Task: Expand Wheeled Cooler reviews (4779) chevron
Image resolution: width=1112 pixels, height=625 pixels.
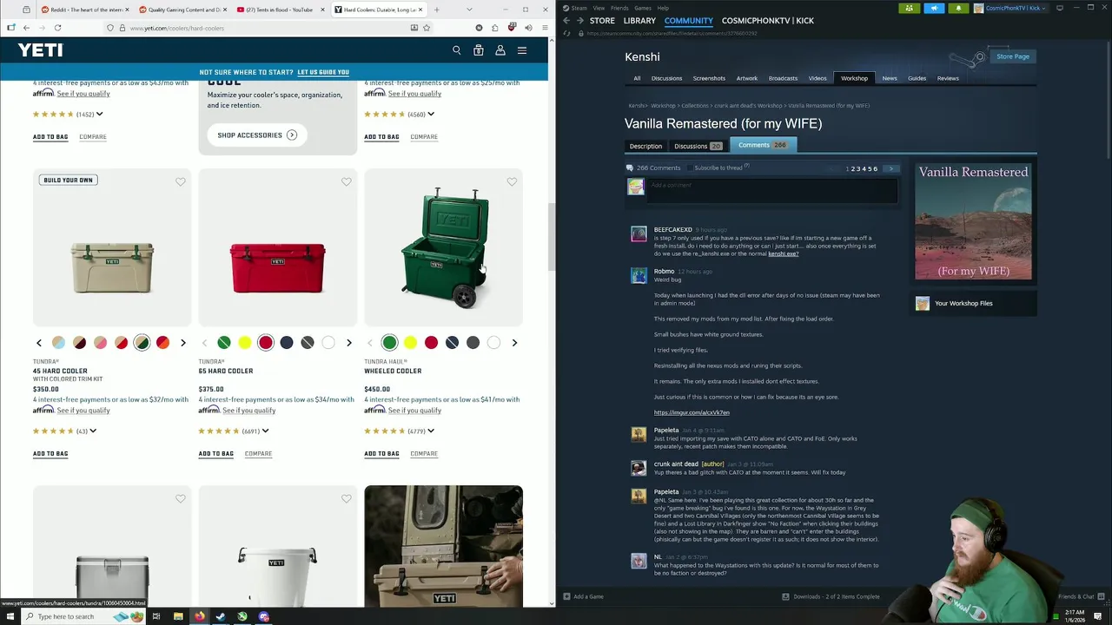Action: [x=431, y=431]
